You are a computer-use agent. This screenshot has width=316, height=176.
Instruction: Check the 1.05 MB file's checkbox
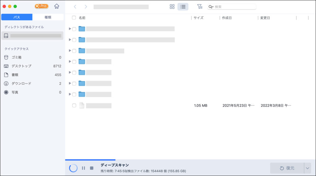[74, 106]
